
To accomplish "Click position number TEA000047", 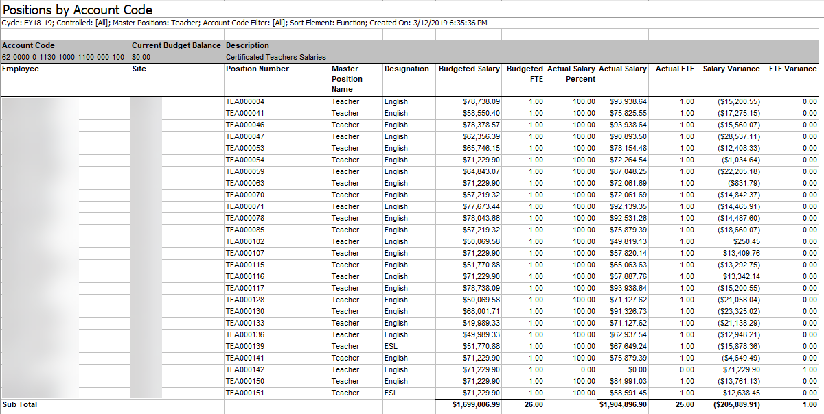I will tap(245, 137).
